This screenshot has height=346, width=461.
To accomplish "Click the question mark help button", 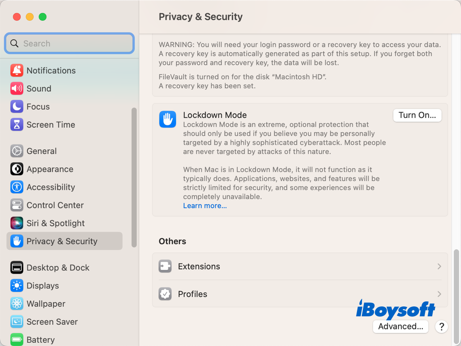I will (442, 327).
